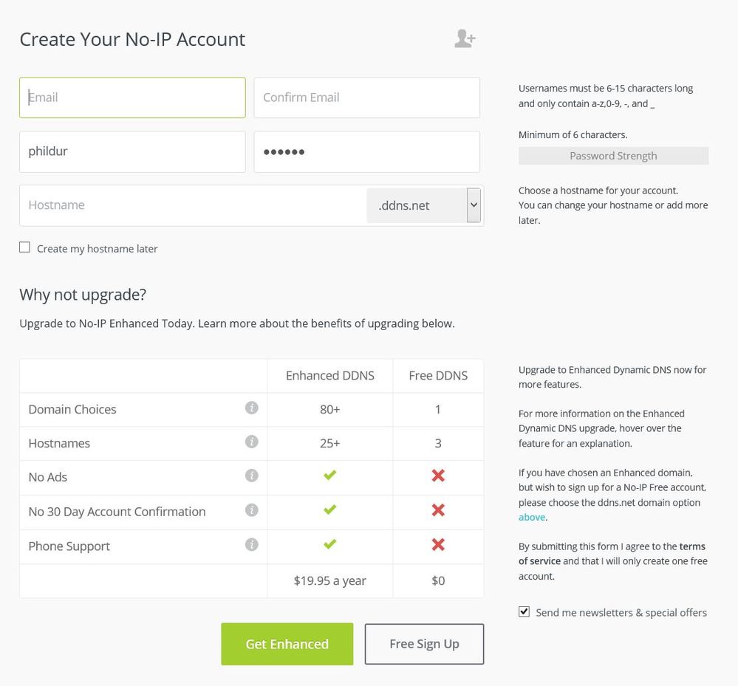
Task: Click the password field with dots
Action: coord(366,151)
